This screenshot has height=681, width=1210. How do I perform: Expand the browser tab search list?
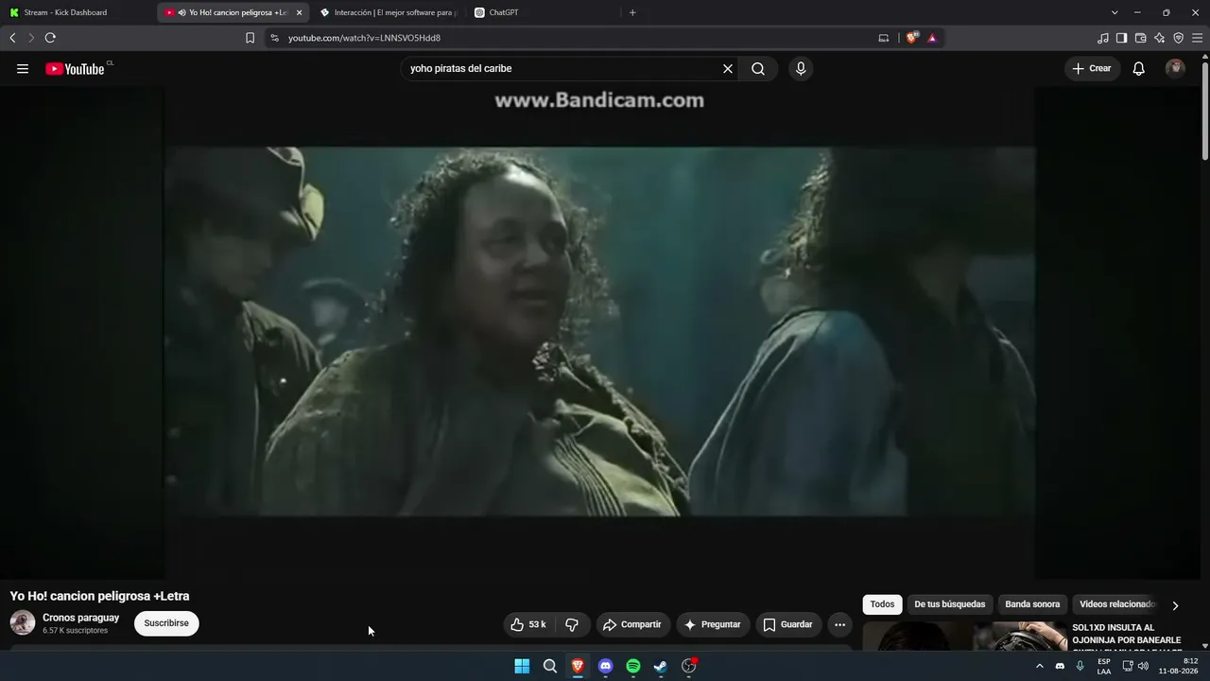[1115, 12]
